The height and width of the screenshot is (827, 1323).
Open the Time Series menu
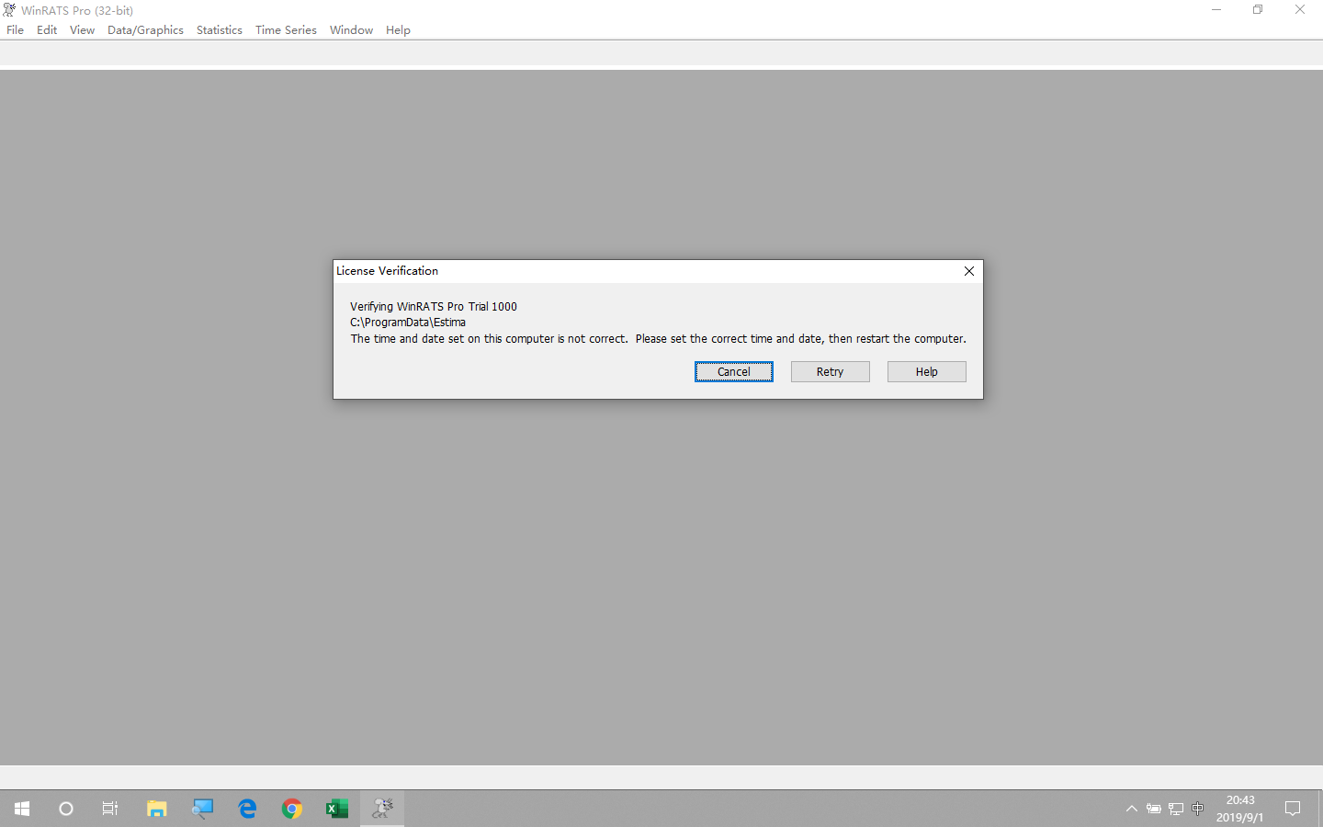tap(286, 30)
